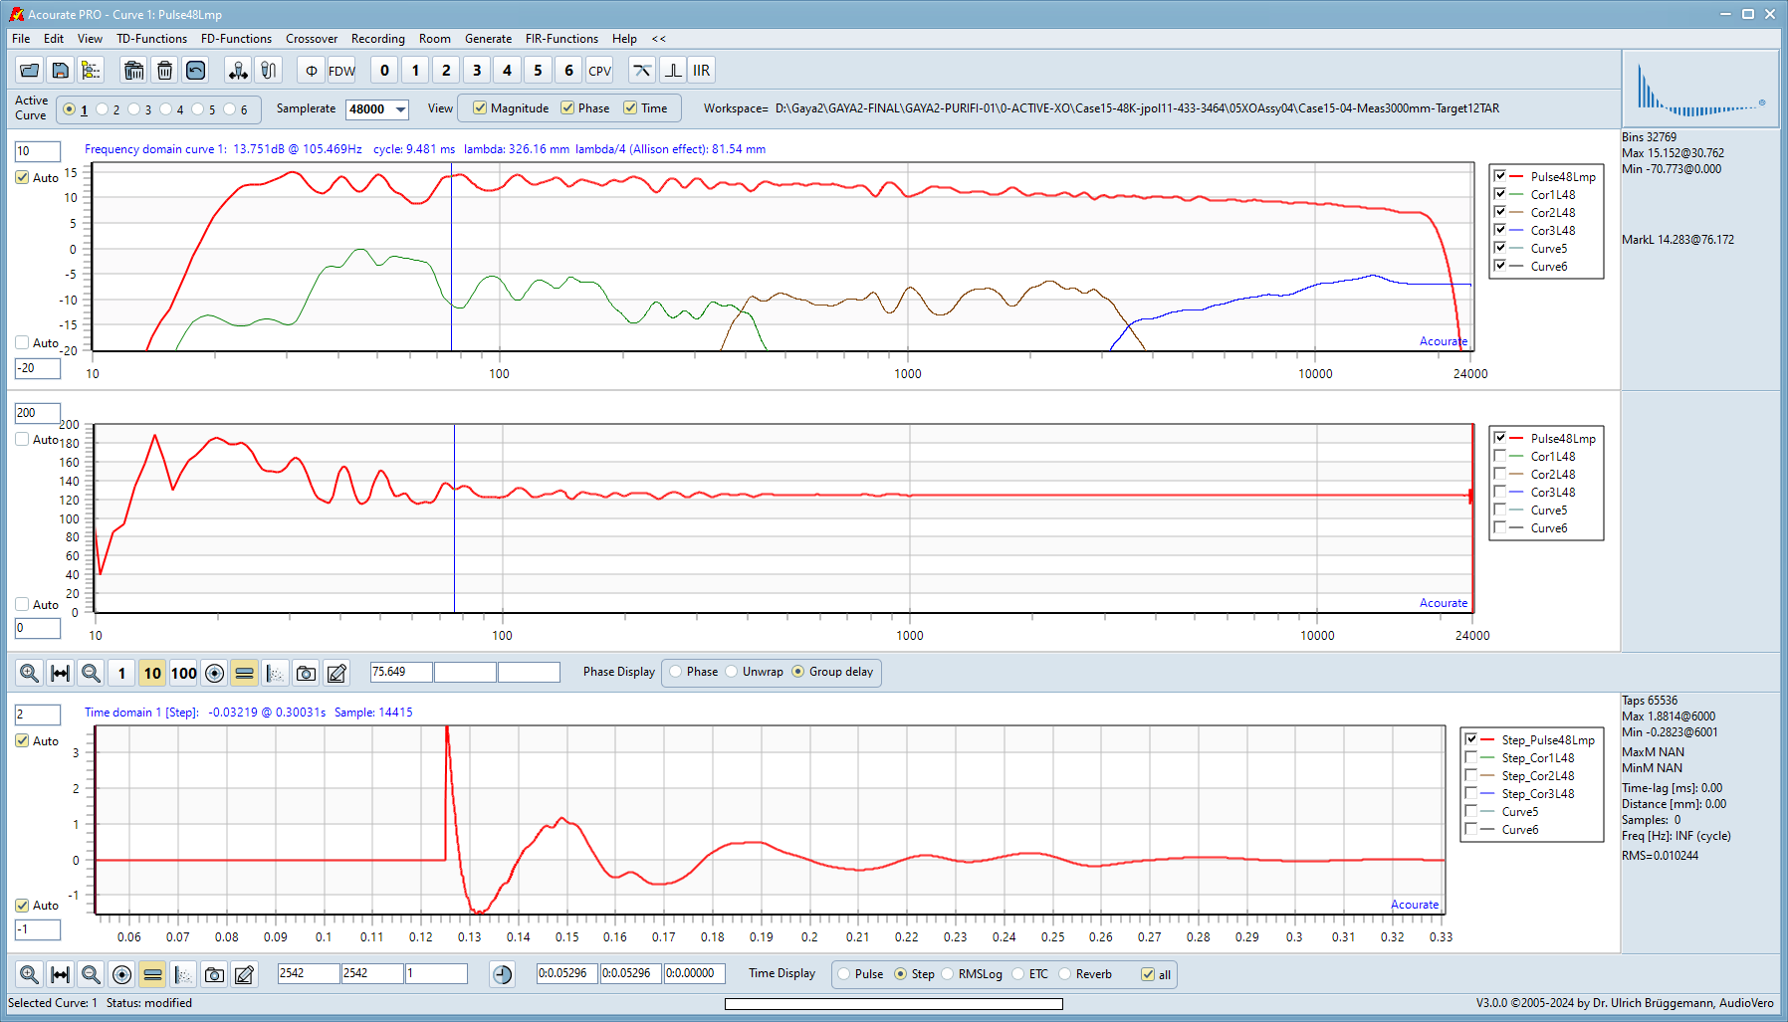Screen dimensions: 1788x1022
Task: Click time plot edit pencil icon
Action: (x=245, y=975)
